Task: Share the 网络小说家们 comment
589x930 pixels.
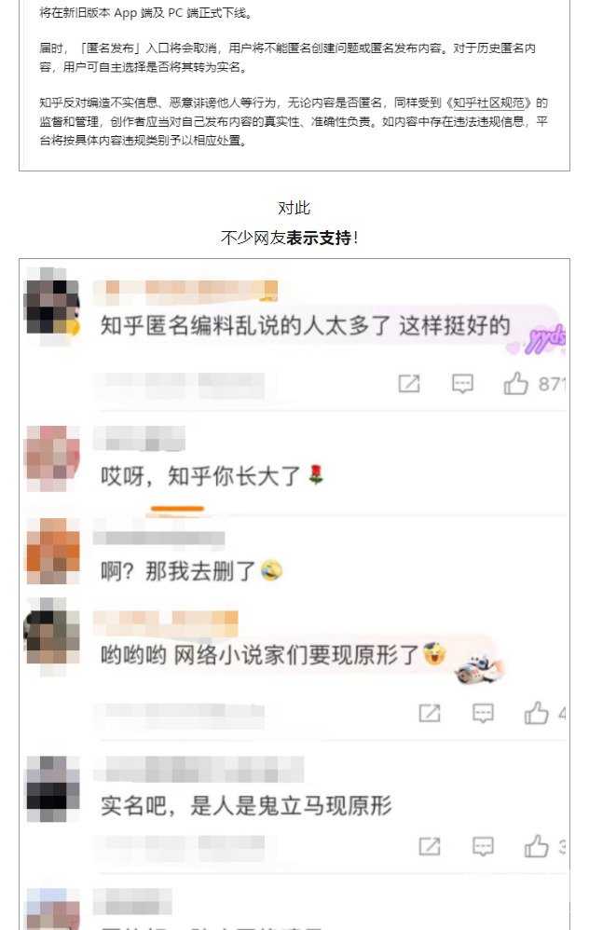Action: pos(430,713)
